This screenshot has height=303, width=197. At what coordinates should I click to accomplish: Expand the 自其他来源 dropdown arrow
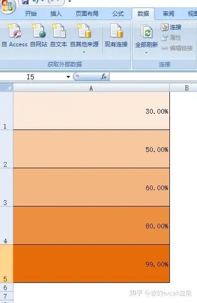pyautogui.click(x=84, y=52)
